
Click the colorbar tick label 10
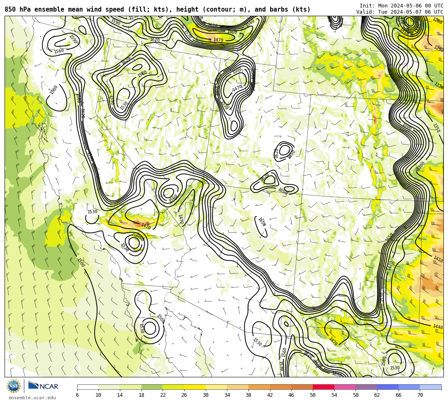pyautogui.click(x=99, y=395)
